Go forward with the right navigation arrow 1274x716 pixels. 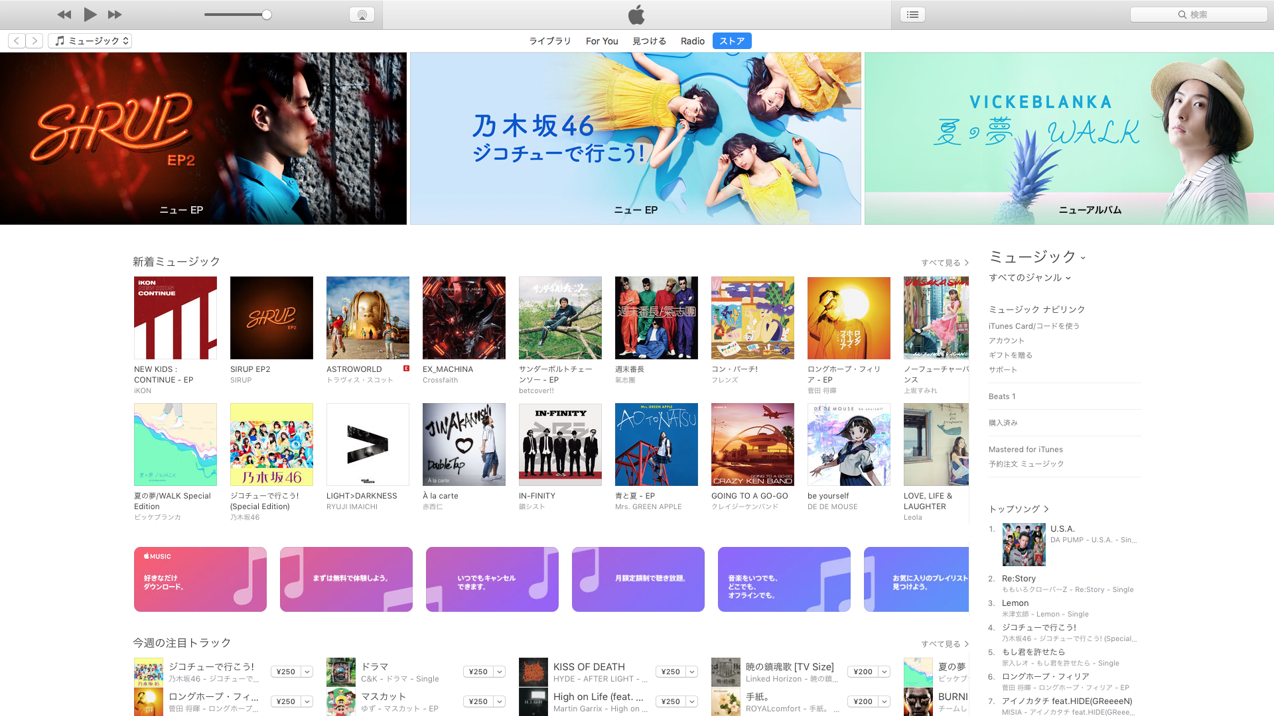[35, 40]
